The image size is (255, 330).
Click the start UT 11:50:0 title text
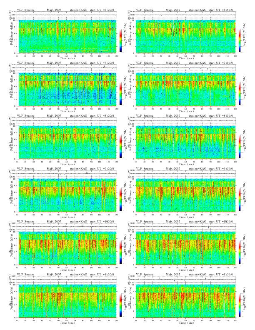click(221, 275)
